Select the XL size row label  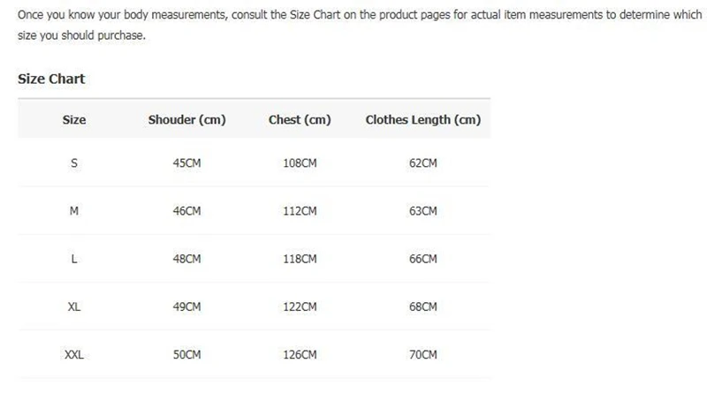tap(74, 306)
